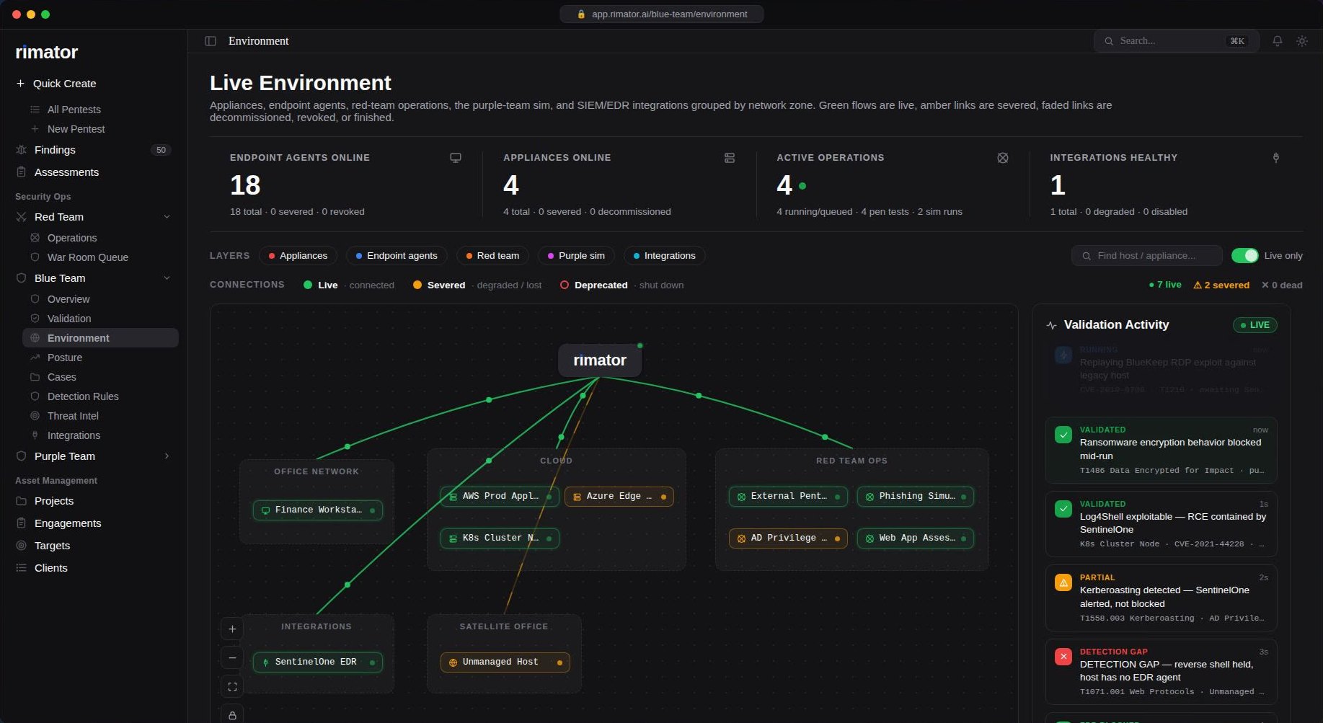Click the 7 live counter
The height and width of the screenshot is (723, 1323).
(1165, 285)
